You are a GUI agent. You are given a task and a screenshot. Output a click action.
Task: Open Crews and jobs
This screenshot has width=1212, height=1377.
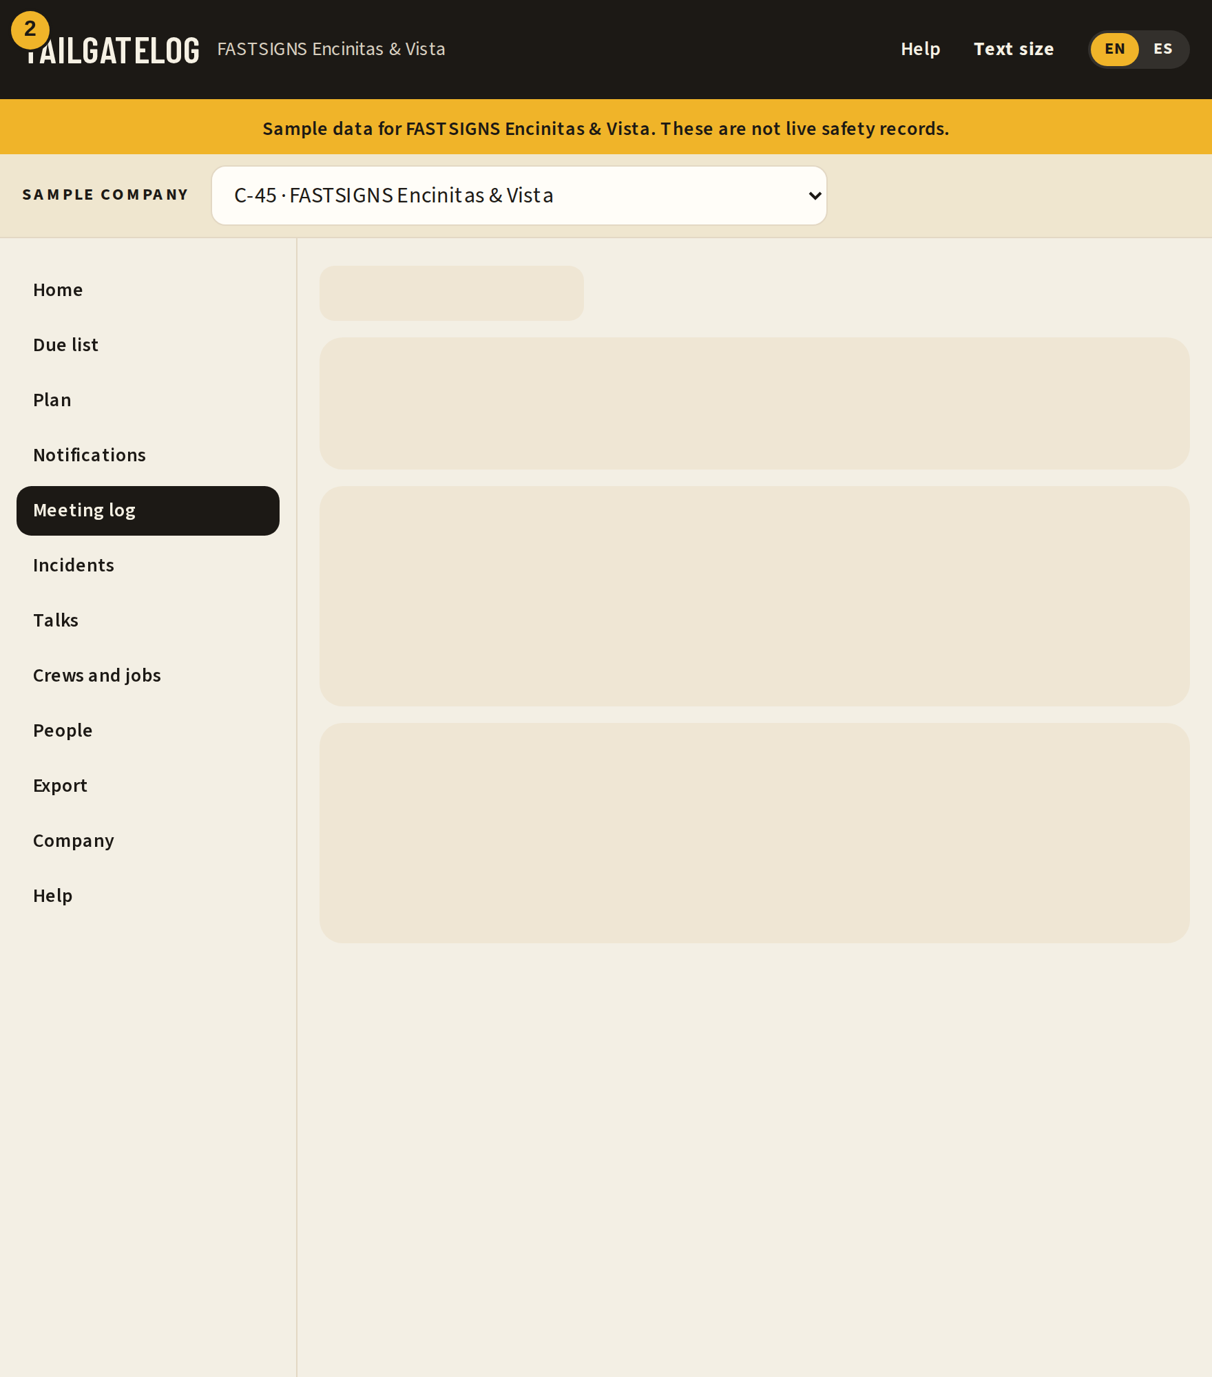coord(148,675)
